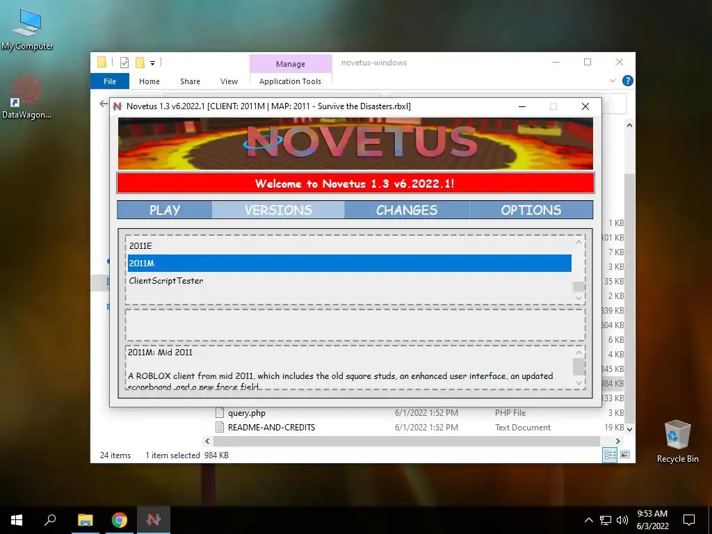712x534 pixels.
Task: Open the DataWagon desktop shortcut
Action: (x=26, y=97)
